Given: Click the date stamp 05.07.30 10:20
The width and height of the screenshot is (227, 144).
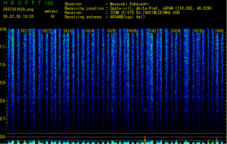Looking at the screenshot, I should pyautogui.click(x=18, y=17).
